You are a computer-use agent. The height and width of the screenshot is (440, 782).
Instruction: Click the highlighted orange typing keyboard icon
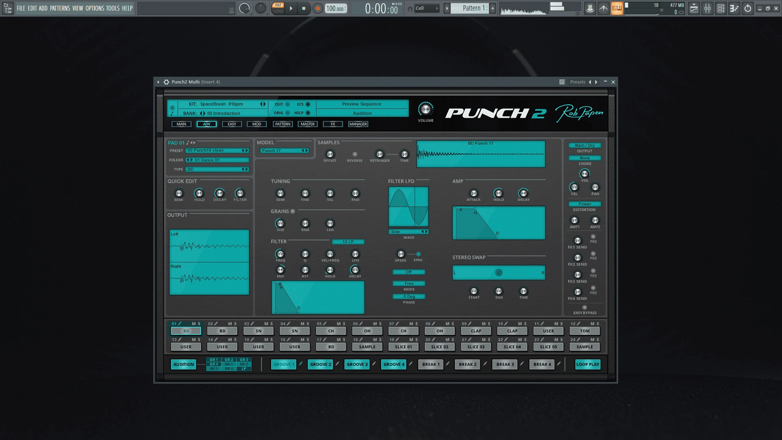tap(617, 8)
